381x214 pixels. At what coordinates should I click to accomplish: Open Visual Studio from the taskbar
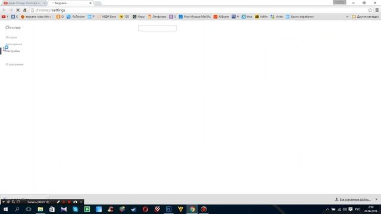[64, 209]
